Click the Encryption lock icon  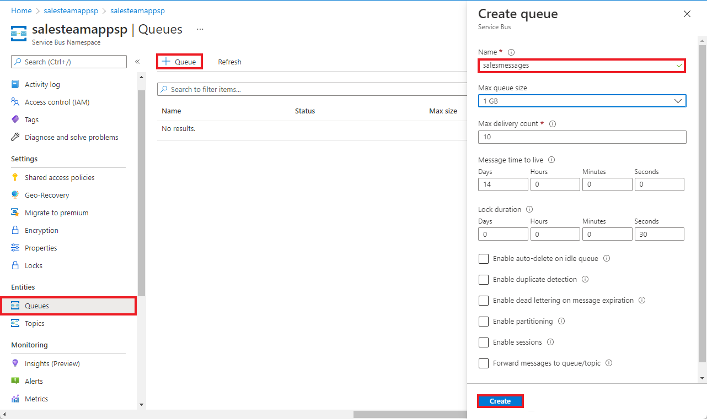(x=15, y=230)
